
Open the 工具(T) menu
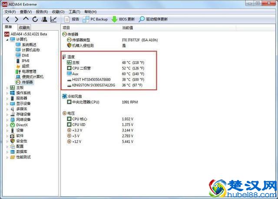74,12
